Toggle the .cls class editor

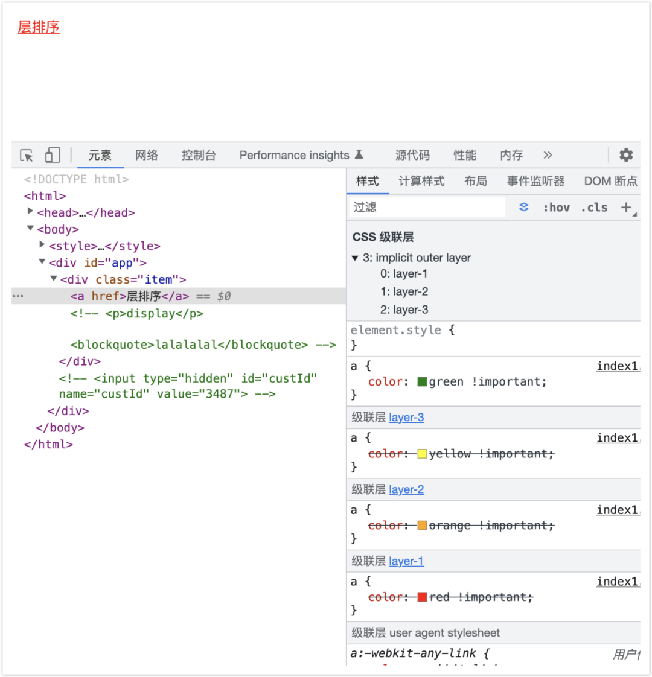595,208
